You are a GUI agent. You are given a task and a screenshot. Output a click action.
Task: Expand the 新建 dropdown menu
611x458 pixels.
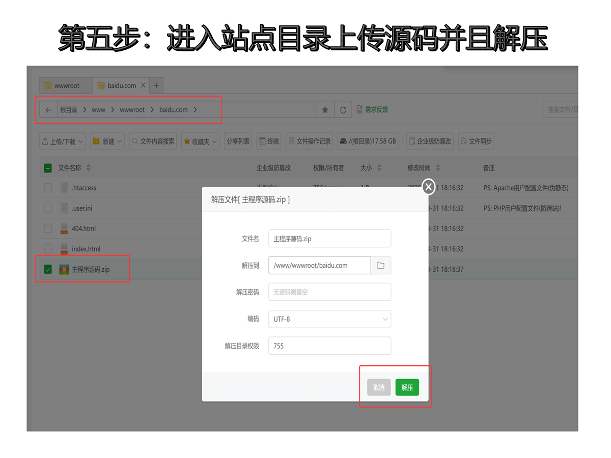108,141
